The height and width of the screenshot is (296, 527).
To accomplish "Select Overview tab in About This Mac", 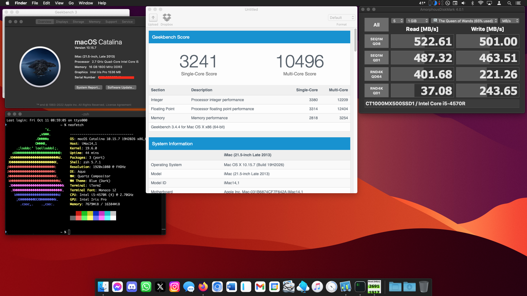I will pos(44,22).
